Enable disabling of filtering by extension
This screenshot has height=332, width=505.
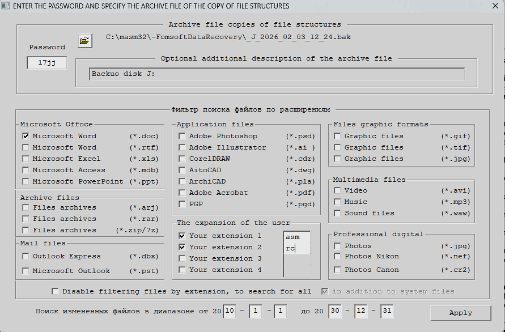(x=55, y=291)
